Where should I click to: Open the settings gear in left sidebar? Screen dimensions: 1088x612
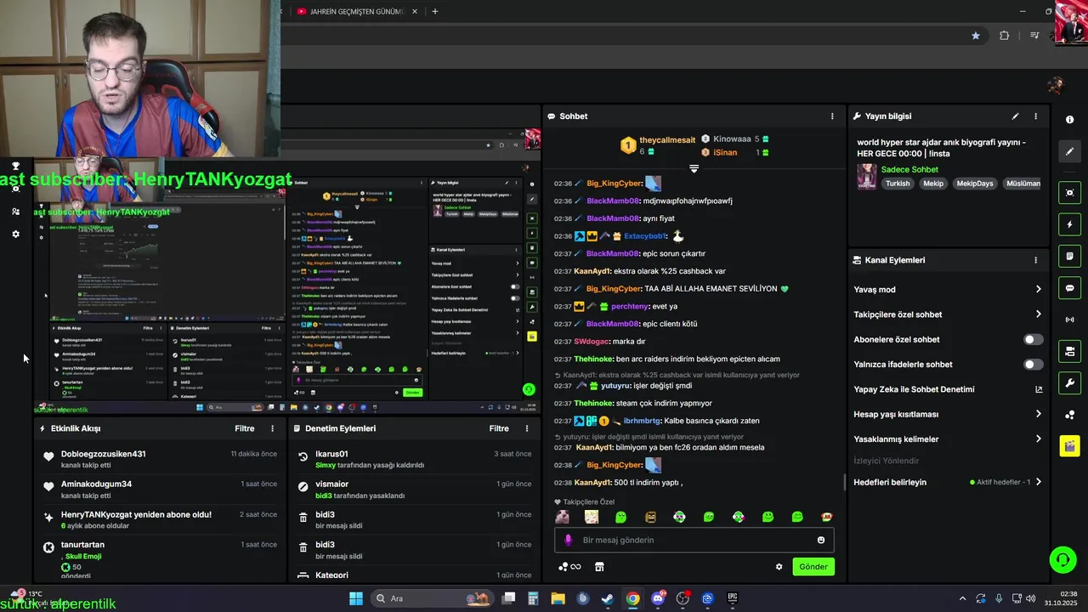tap(15, 234)
